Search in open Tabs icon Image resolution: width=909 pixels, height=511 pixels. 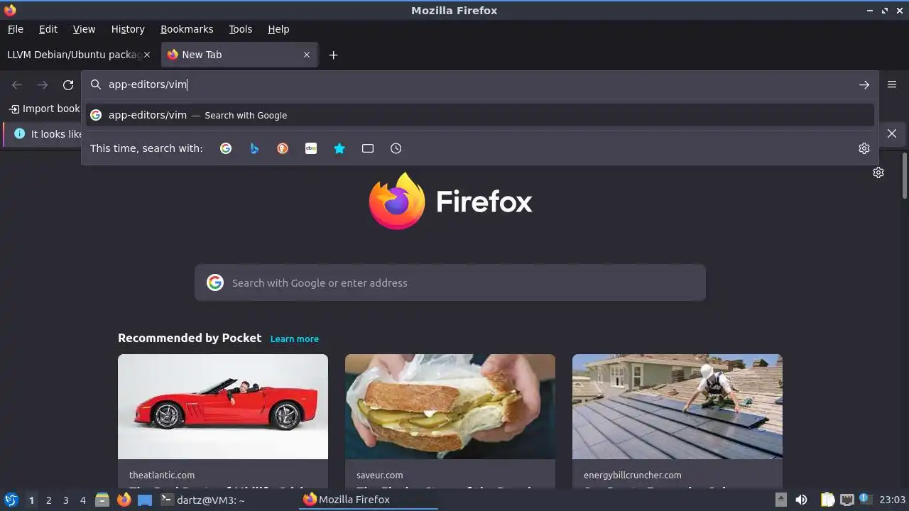(368, 148)
